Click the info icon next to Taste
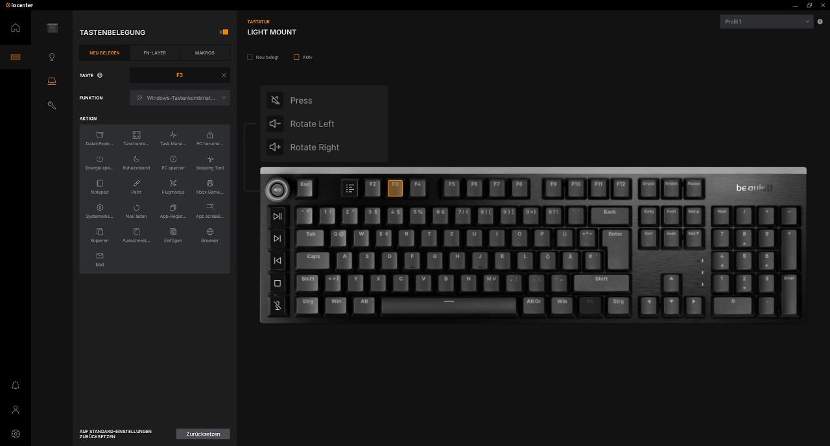 click(x=100, y=75)
